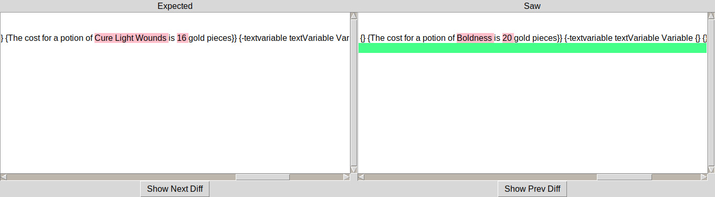
Task: Click down arrow of Expected pane vertical scrollbar
Action: pos(354,170)
